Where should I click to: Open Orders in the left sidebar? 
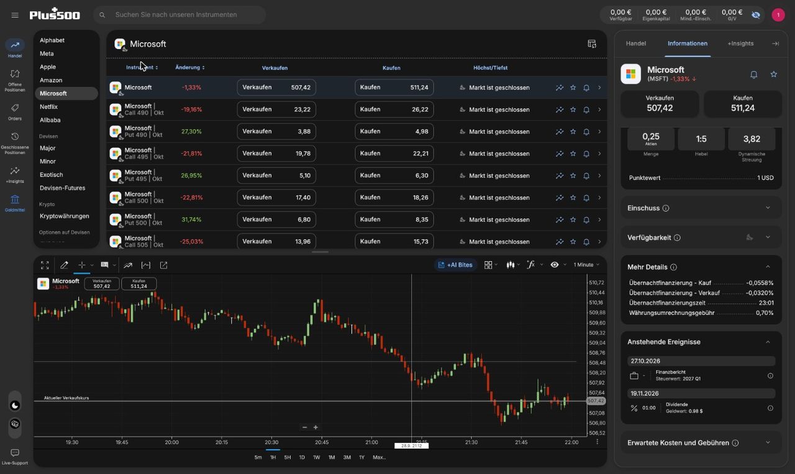coord(15,112)
